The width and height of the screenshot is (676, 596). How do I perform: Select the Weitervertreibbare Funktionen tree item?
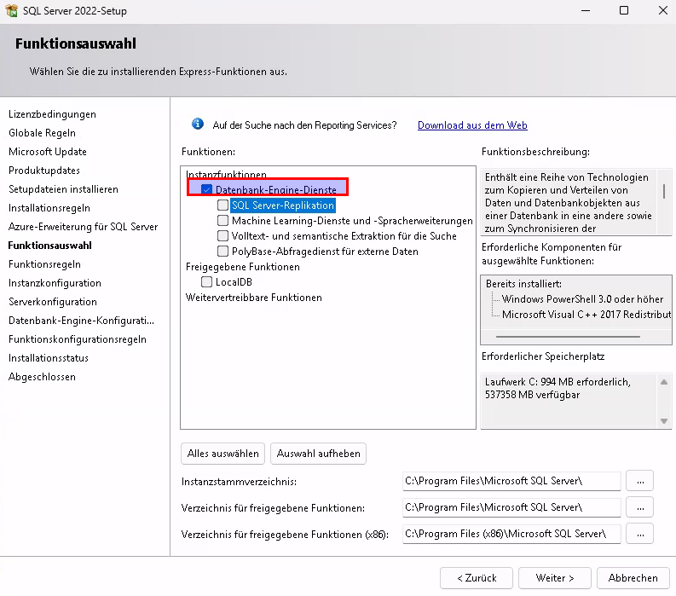click(254, 298)
